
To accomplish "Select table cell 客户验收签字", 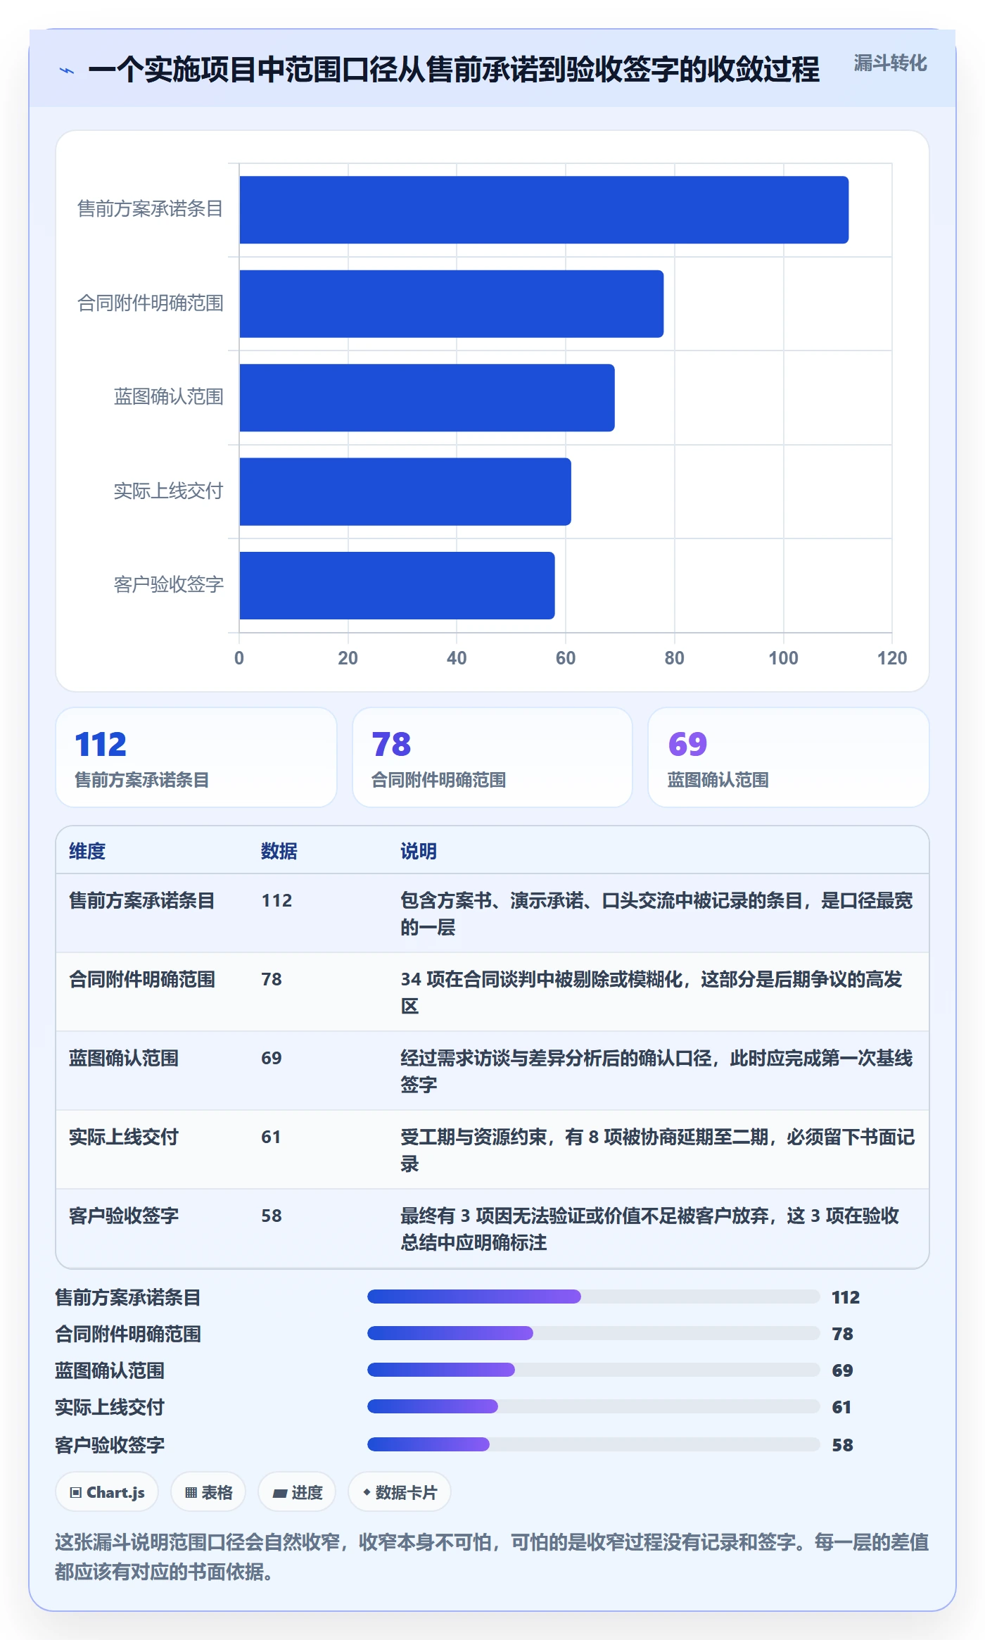I will coord(124,1216).
